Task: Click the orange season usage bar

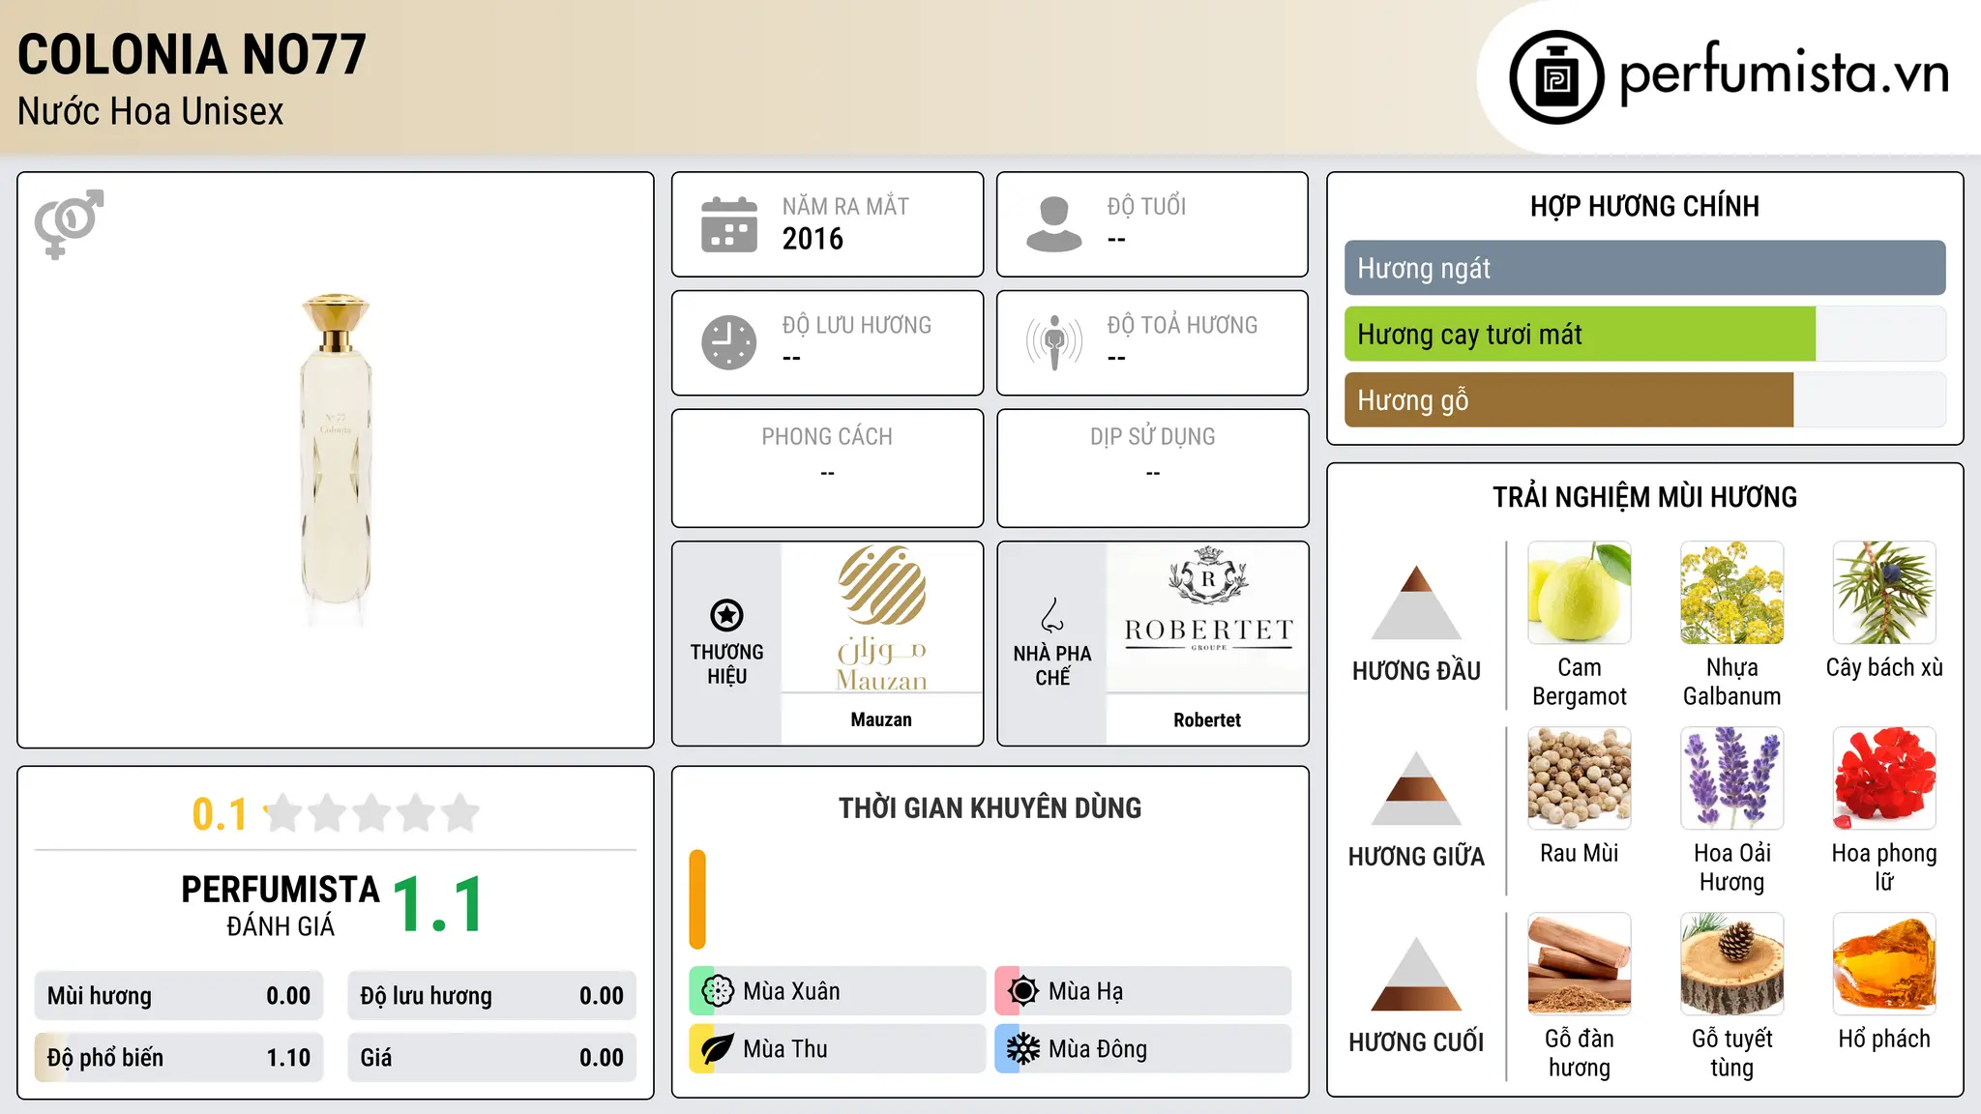Action: click(697, 899)
